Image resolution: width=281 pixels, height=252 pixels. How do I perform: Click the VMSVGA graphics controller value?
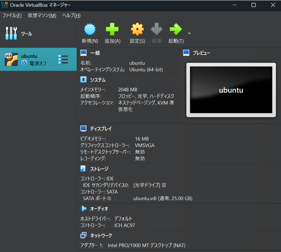tap(145, 145)
